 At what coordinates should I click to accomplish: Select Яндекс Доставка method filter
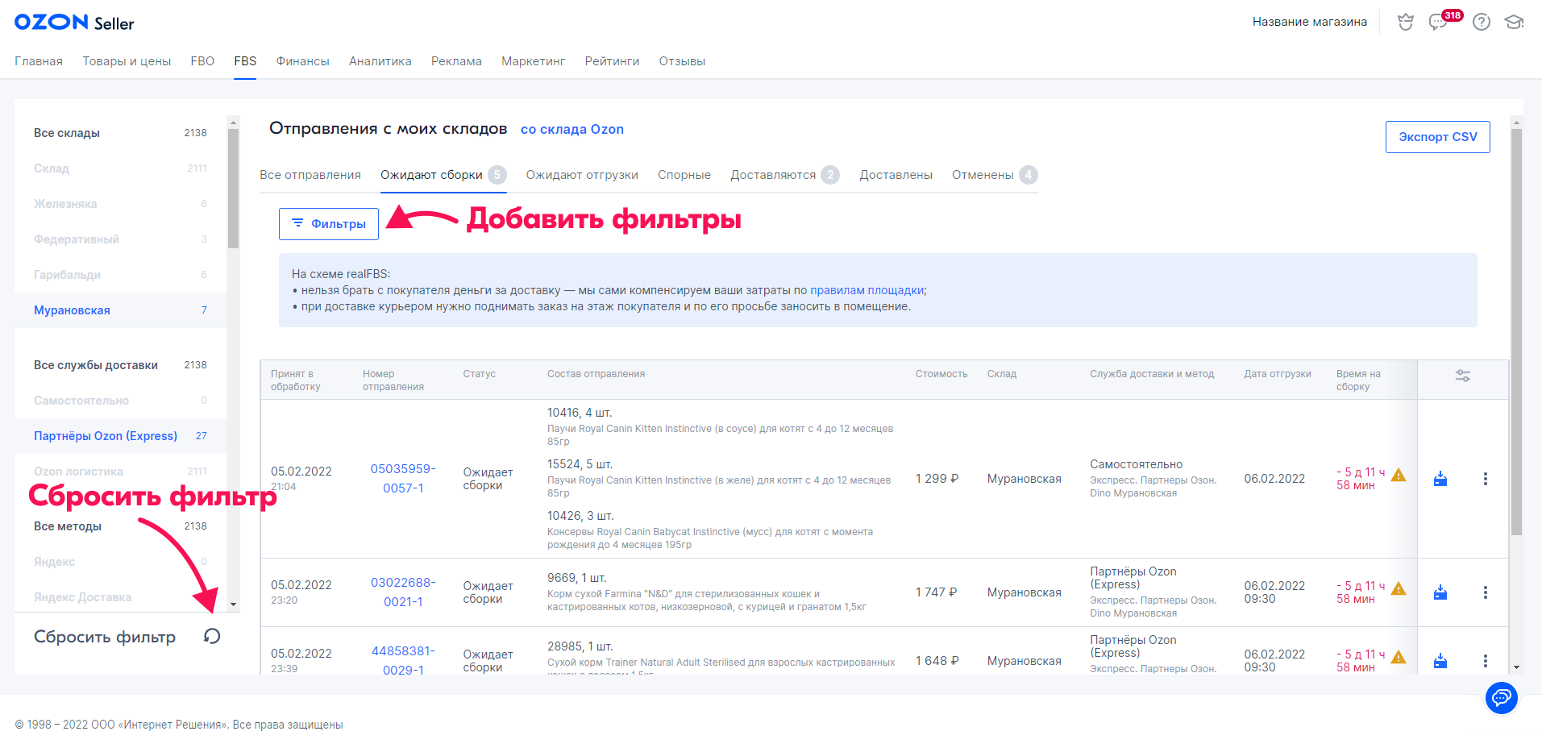[120, 597]
